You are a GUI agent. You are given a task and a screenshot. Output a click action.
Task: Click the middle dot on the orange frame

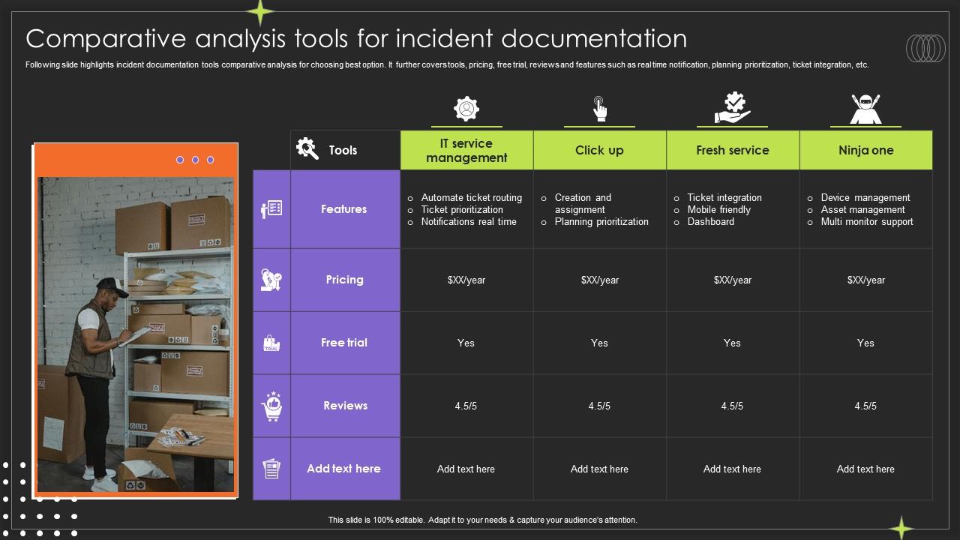pyautogui.click(x=195, y=160)
